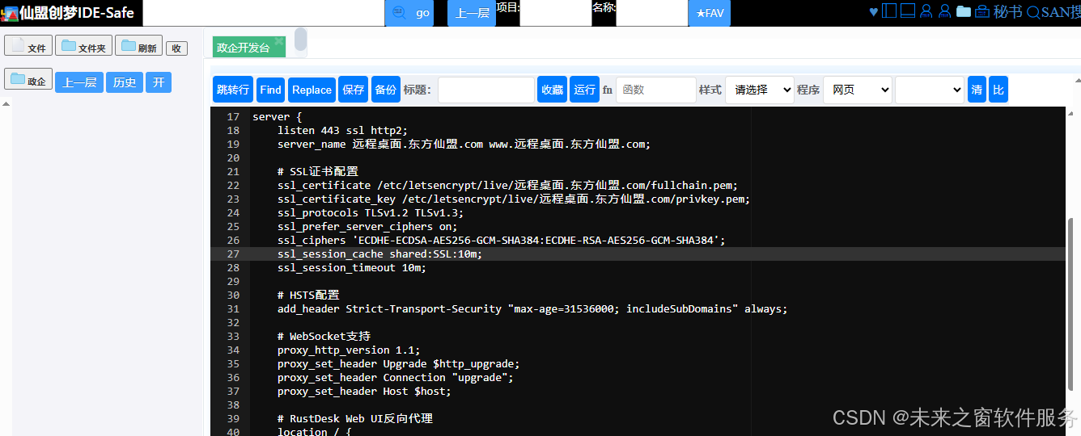Click 上一层 in the left file panel

click(79, 82)
